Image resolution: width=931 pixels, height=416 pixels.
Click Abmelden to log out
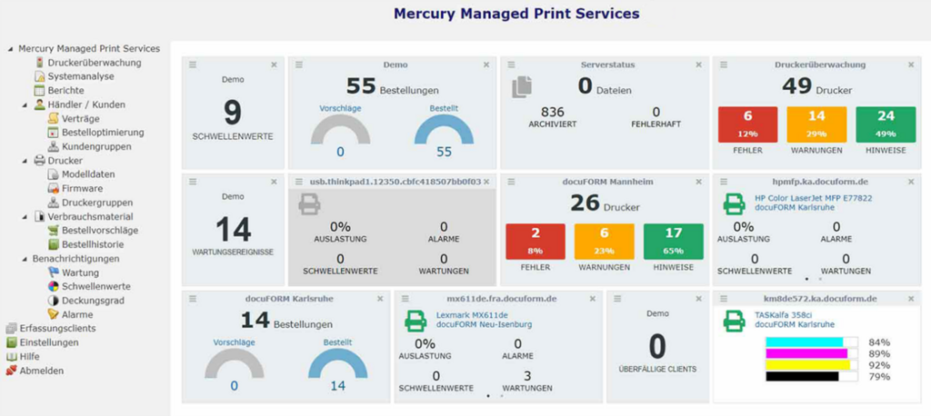(x=42, y=371)
